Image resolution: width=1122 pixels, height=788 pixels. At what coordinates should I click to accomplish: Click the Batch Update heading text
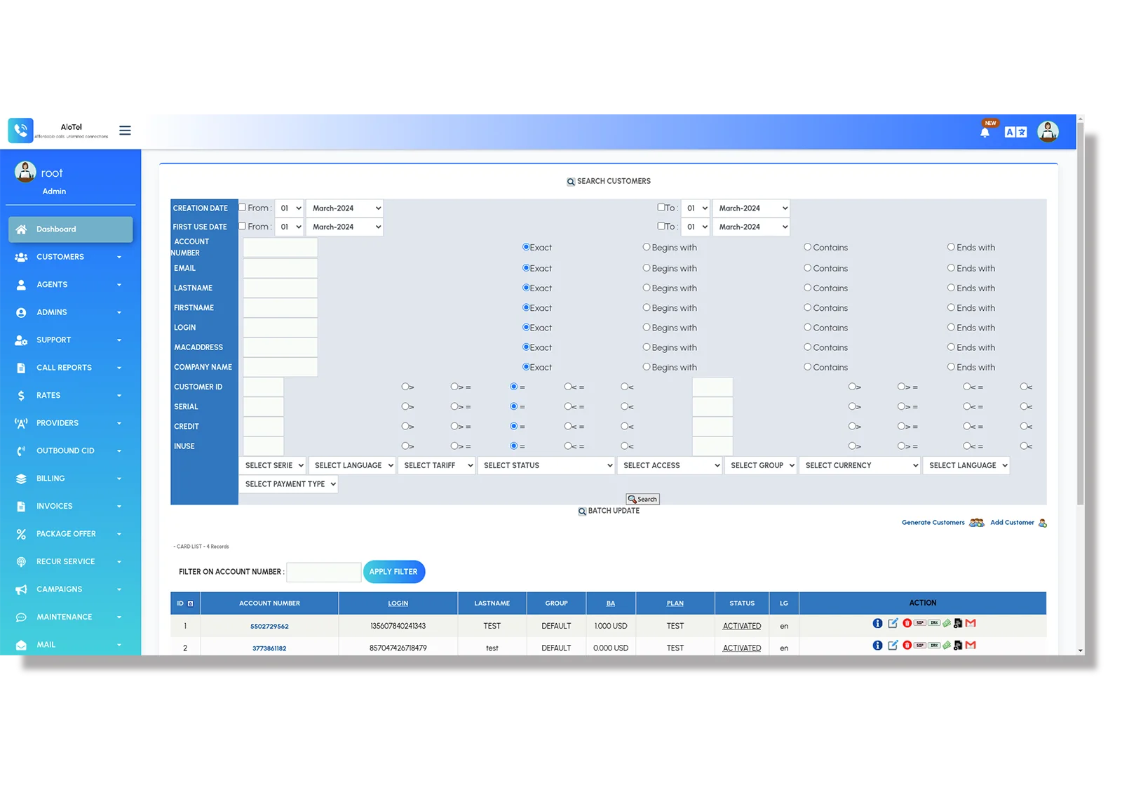(x=614, y=512)
